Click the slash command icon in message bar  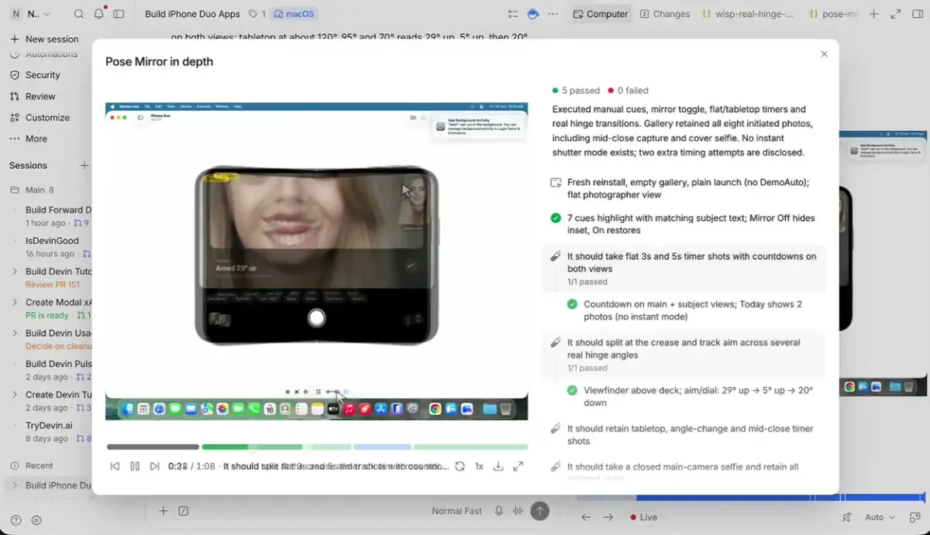click(184, 511)
